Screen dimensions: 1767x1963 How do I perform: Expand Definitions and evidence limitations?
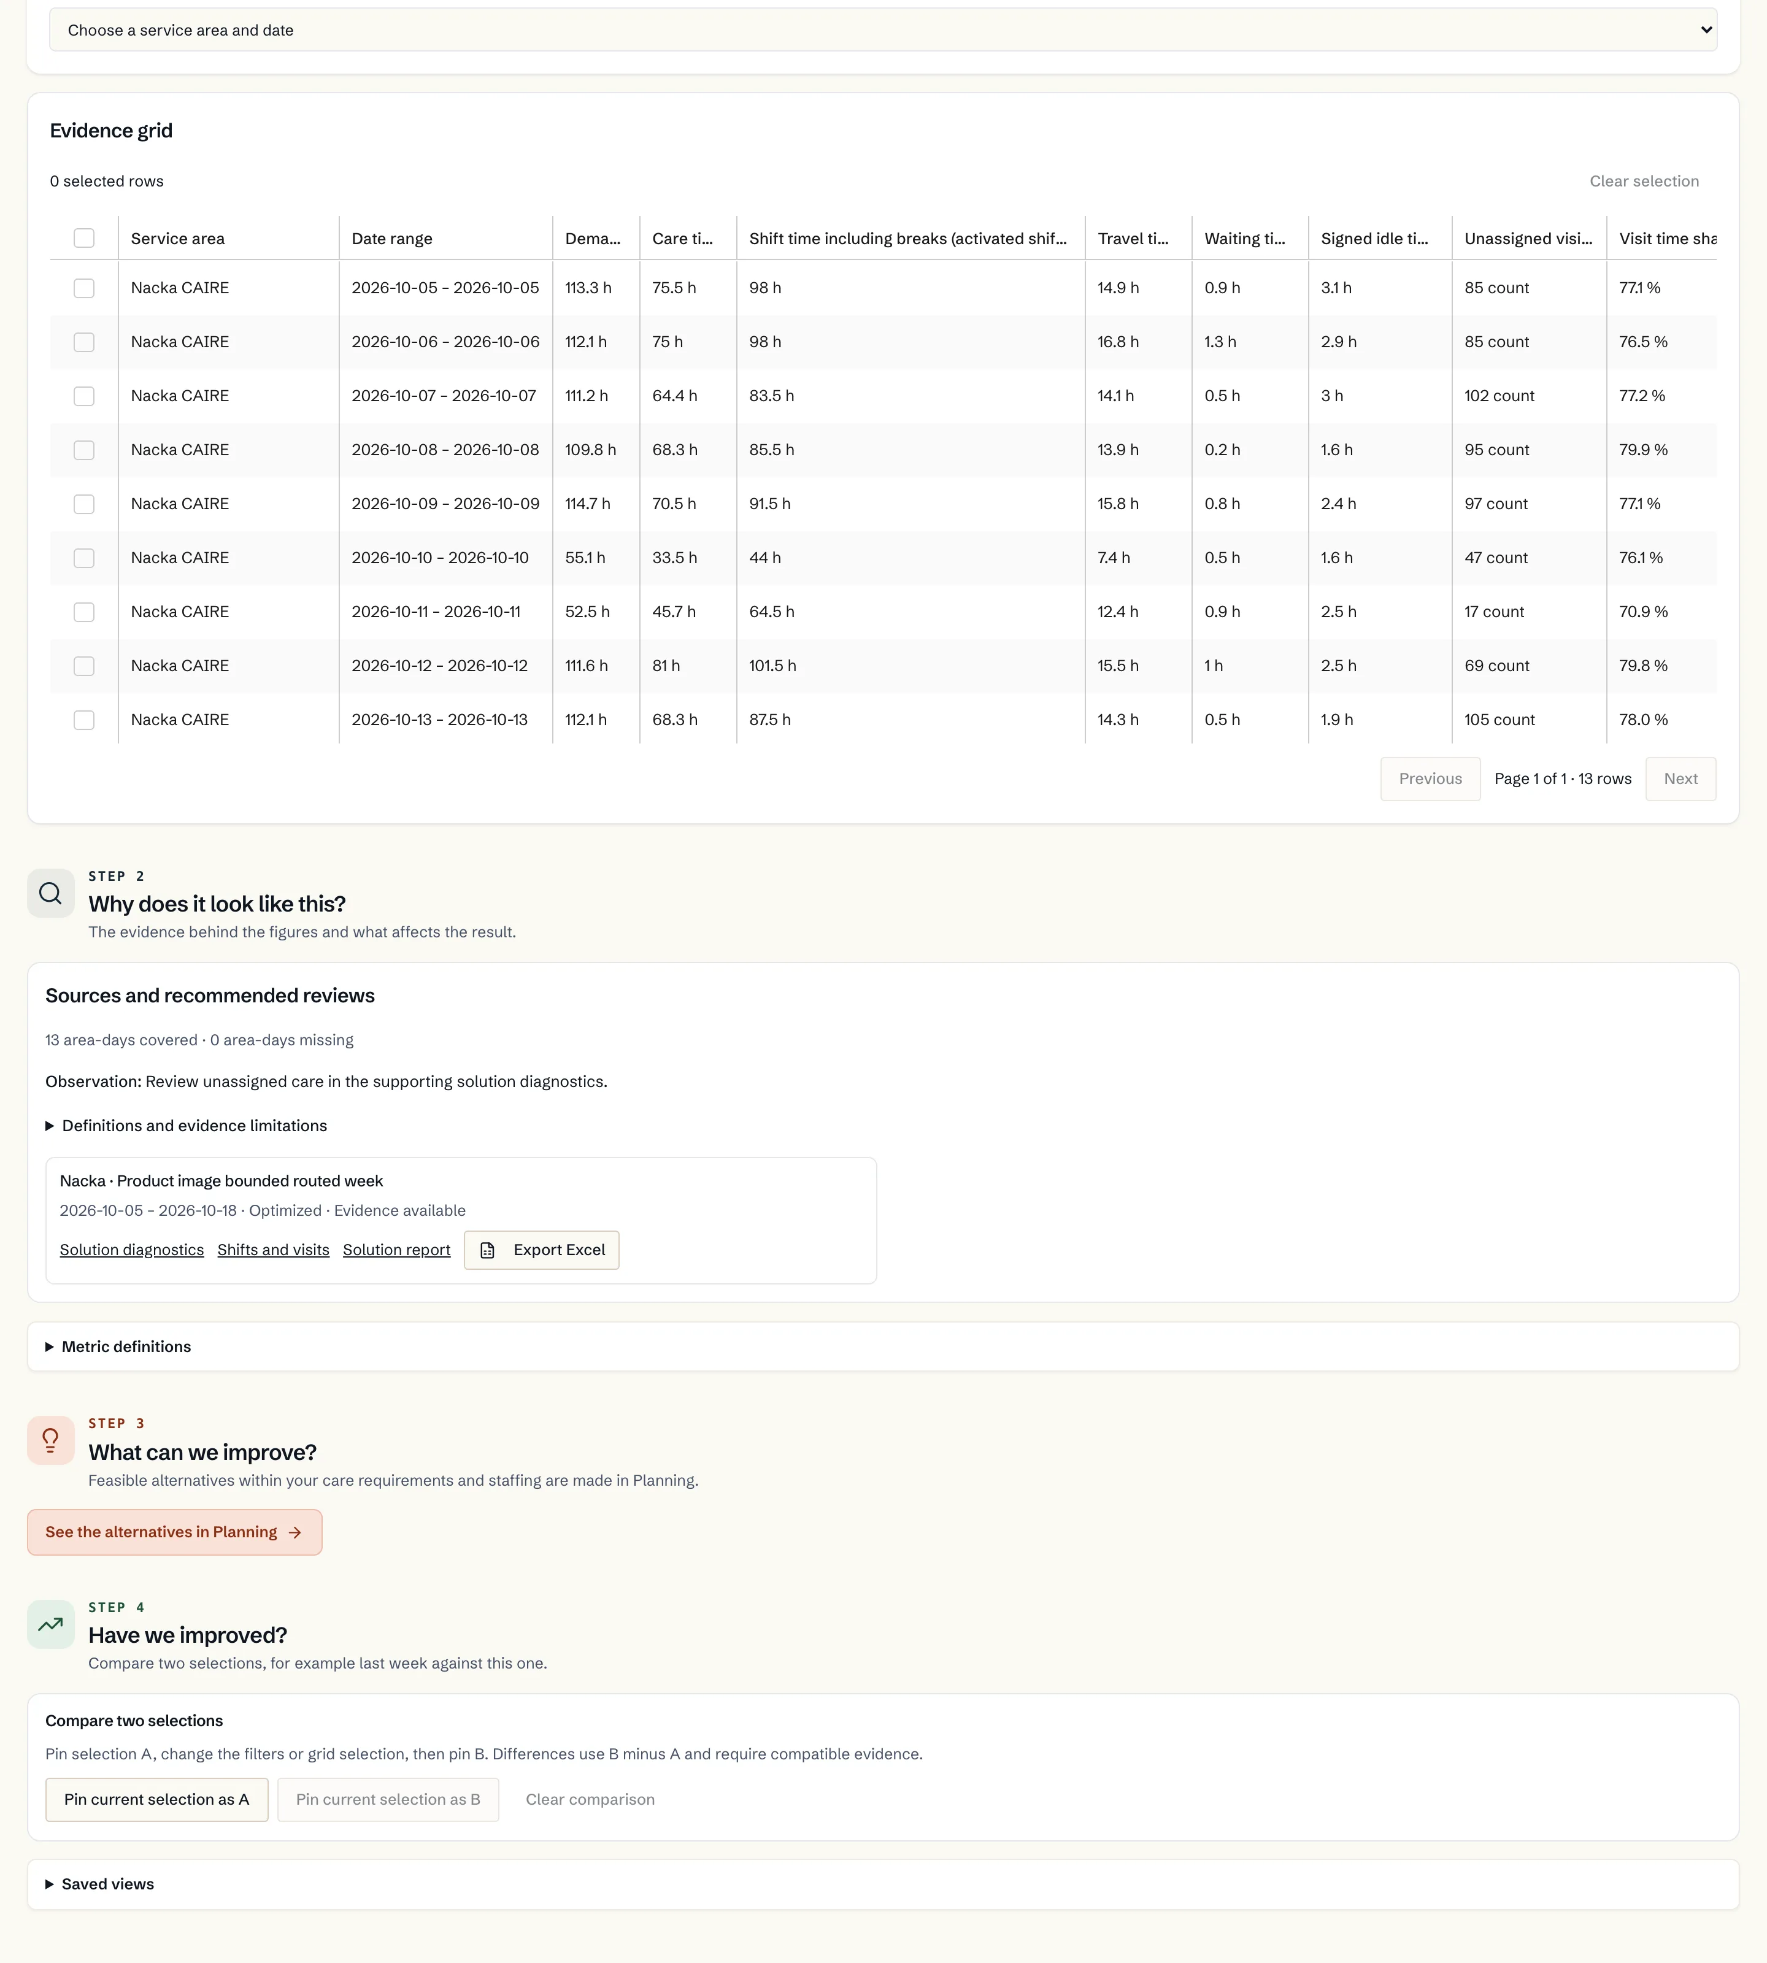pos(185,1126)
